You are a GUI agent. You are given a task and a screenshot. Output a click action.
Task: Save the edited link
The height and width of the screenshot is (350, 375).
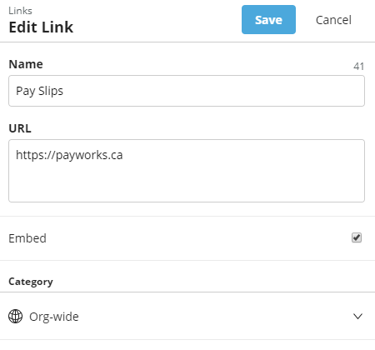point(268,20)
